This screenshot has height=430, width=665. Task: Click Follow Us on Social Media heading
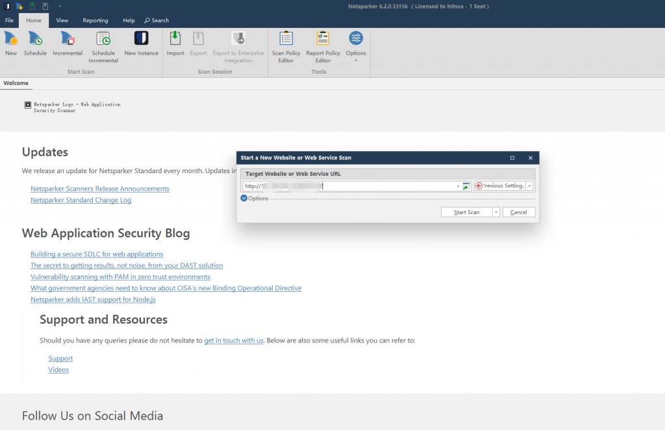[92, 416]
